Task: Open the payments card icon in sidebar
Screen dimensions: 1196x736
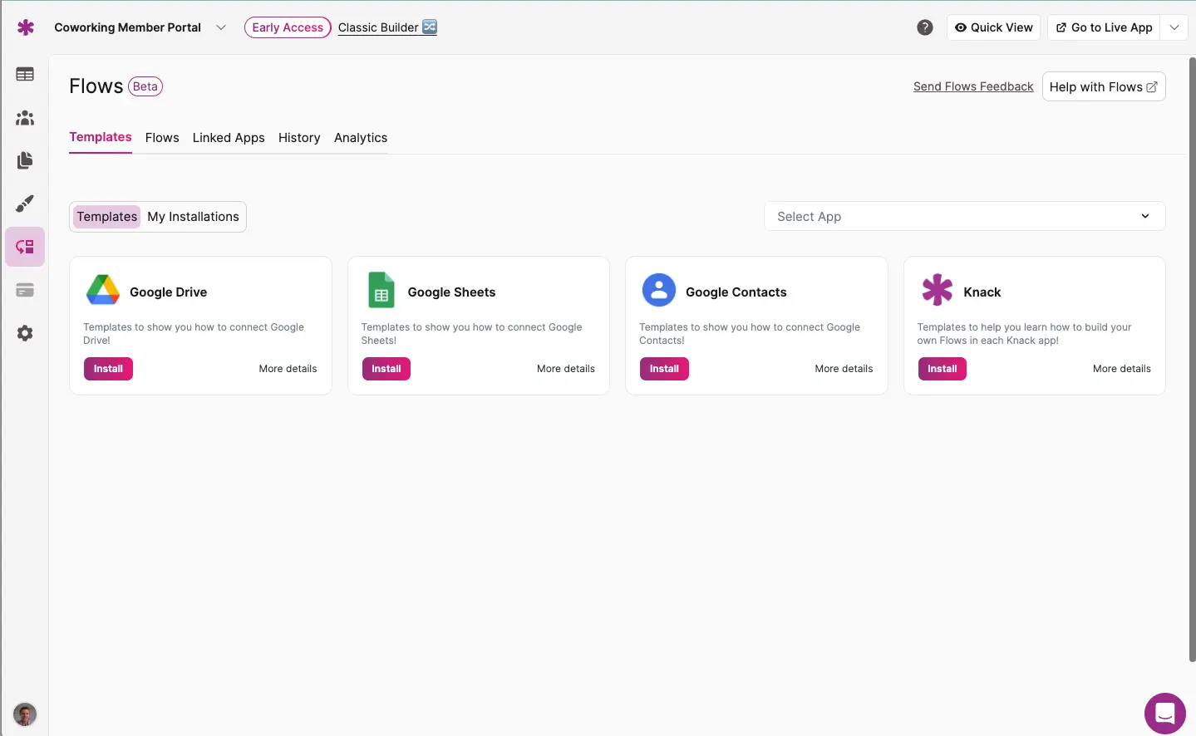Action: [25, 290]
